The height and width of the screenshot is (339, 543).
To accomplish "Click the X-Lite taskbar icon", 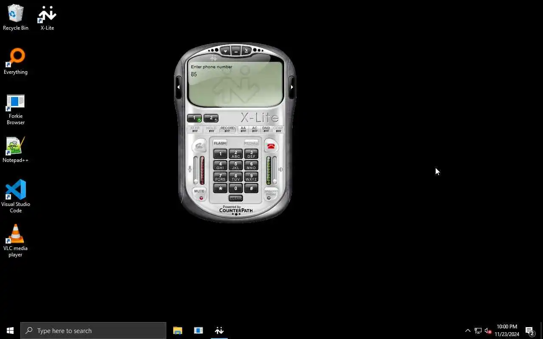I will 219,331.
